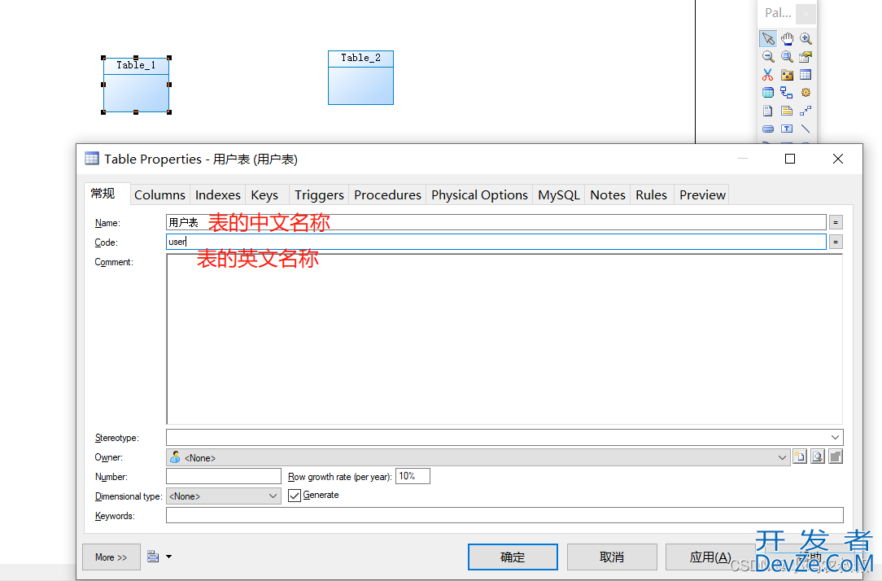The image size is (882, 581).
Task: Click the Create owner icon next to Owner
Action: [799, 456]
